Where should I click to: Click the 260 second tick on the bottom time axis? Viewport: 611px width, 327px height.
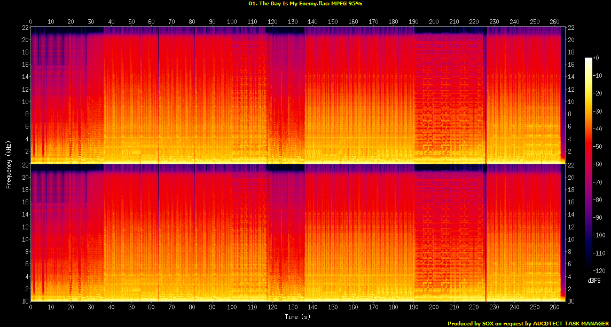tap(554, 307)
